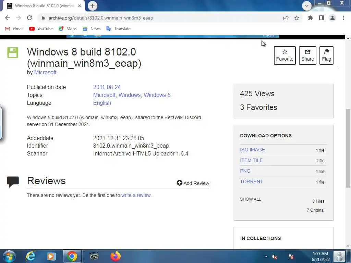Close the Windows 8 build tab

click(80, 6)
